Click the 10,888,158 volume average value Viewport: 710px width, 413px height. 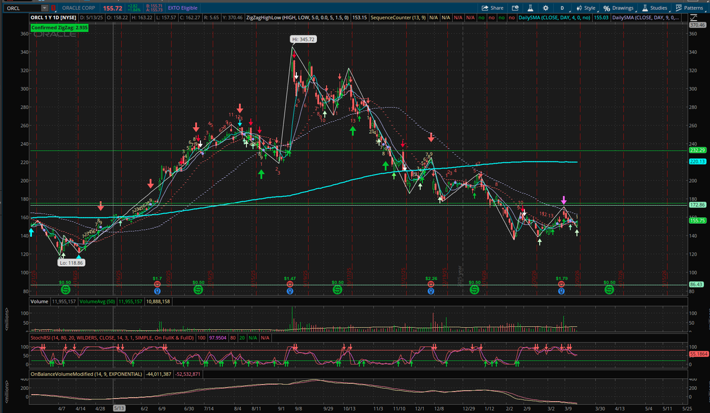pos(157,301)
